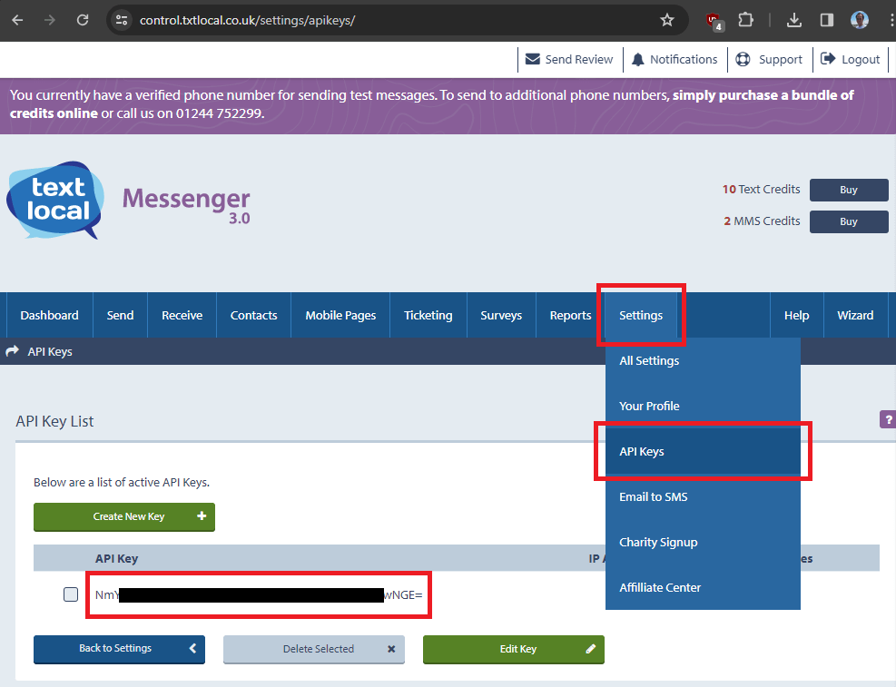This screenshot has width=896, height=687.
Task: Toggle the browser side panel icon
Action: click(826, 20)
